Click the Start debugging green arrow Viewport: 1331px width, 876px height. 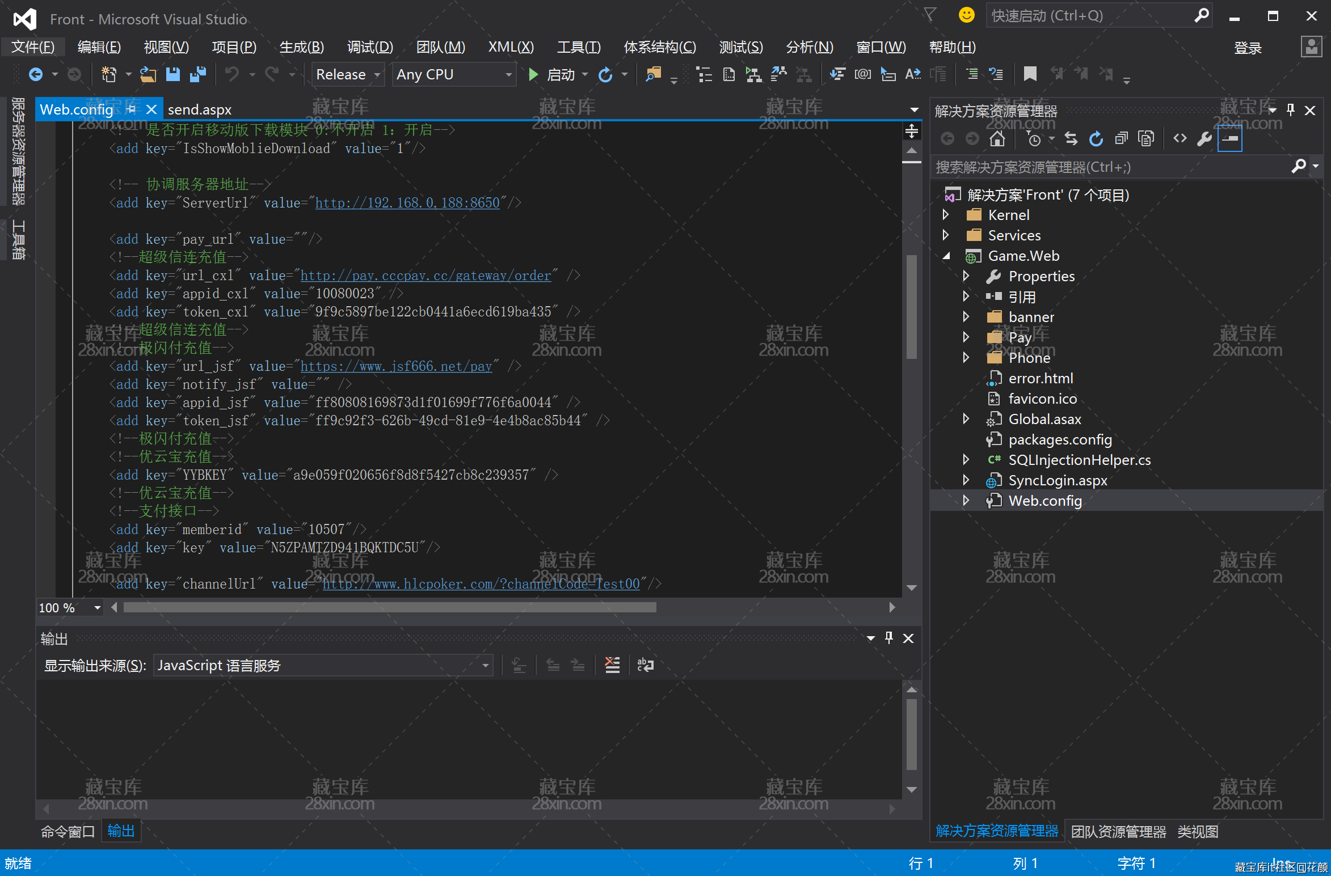[533, 74]
